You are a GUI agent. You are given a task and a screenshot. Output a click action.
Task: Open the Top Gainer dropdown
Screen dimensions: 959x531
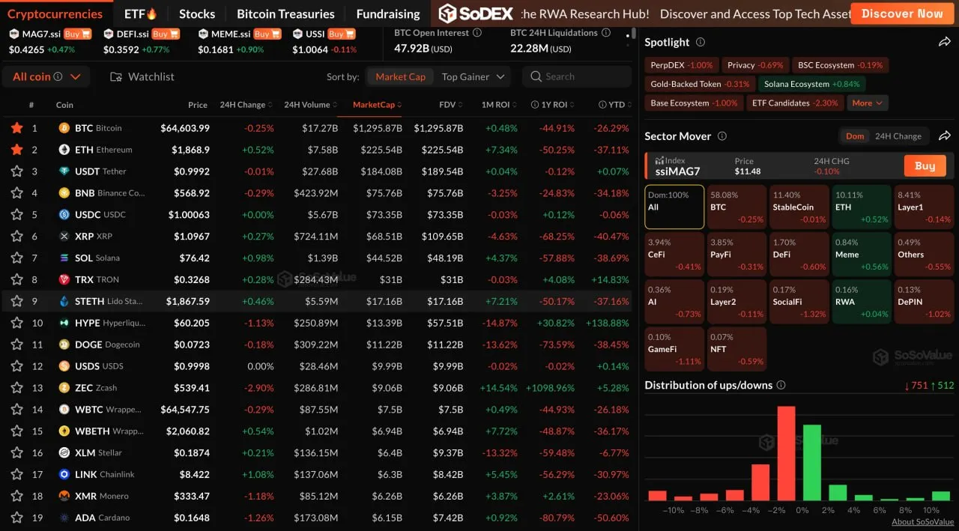[473, 76]
